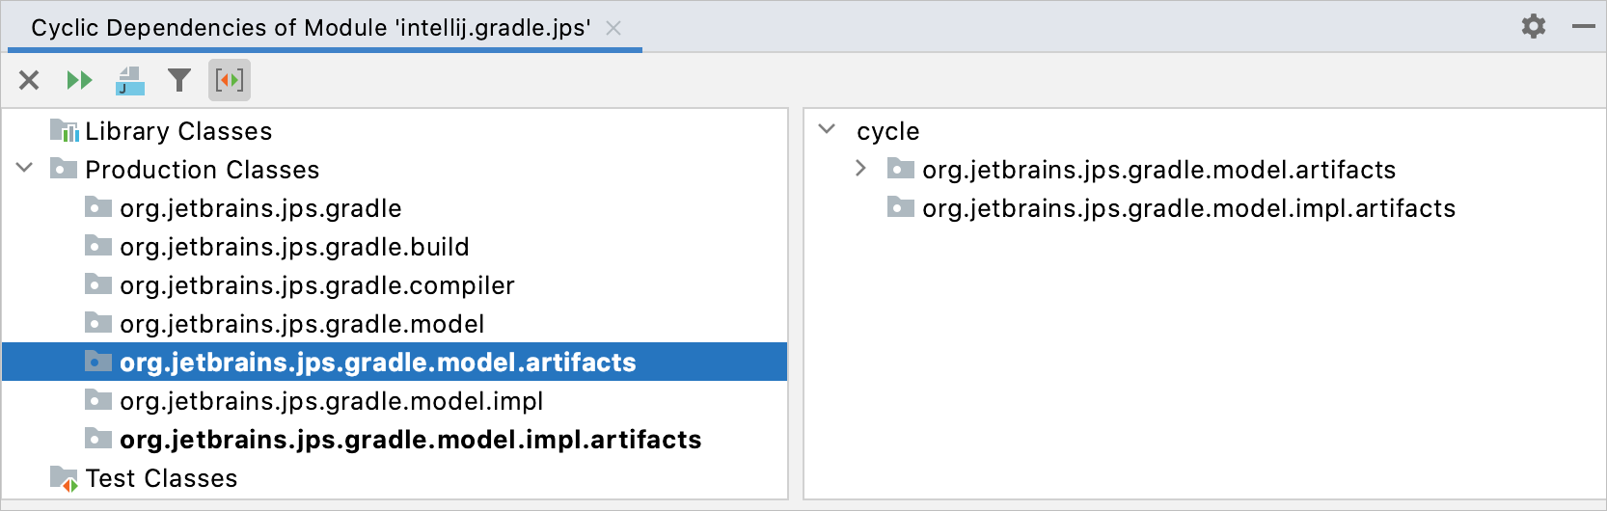Click the green Rerun analysis arrows

pos(79,80)
